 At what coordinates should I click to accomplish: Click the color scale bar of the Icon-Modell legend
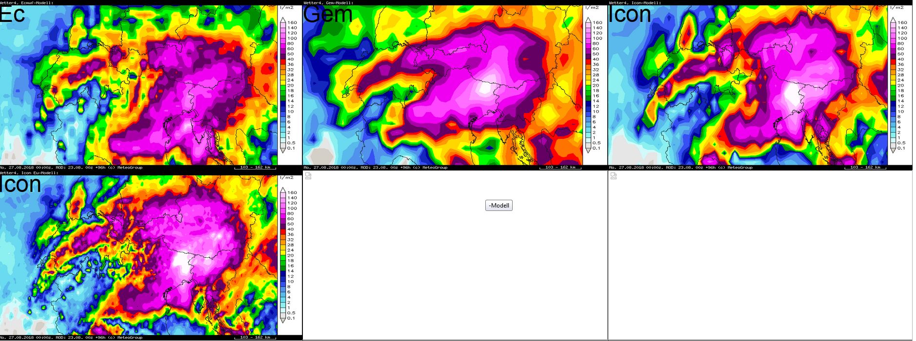893,85
